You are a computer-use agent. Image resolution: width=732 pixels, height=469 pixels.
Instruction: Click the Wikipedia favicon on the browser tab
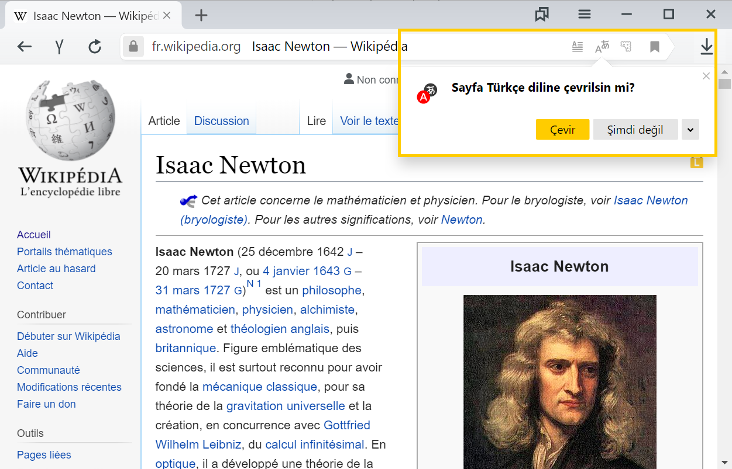pos(20,16)
